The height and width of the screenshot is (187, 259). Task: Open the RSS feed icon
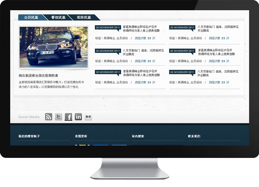tap(49, 117)
